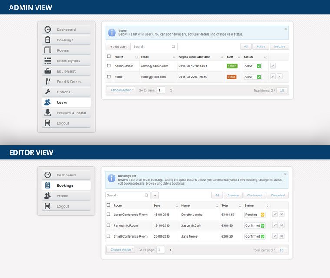Click the bookings search magnifier icon
This screenshot has width=330, height=278.
[x=146, y=195]
